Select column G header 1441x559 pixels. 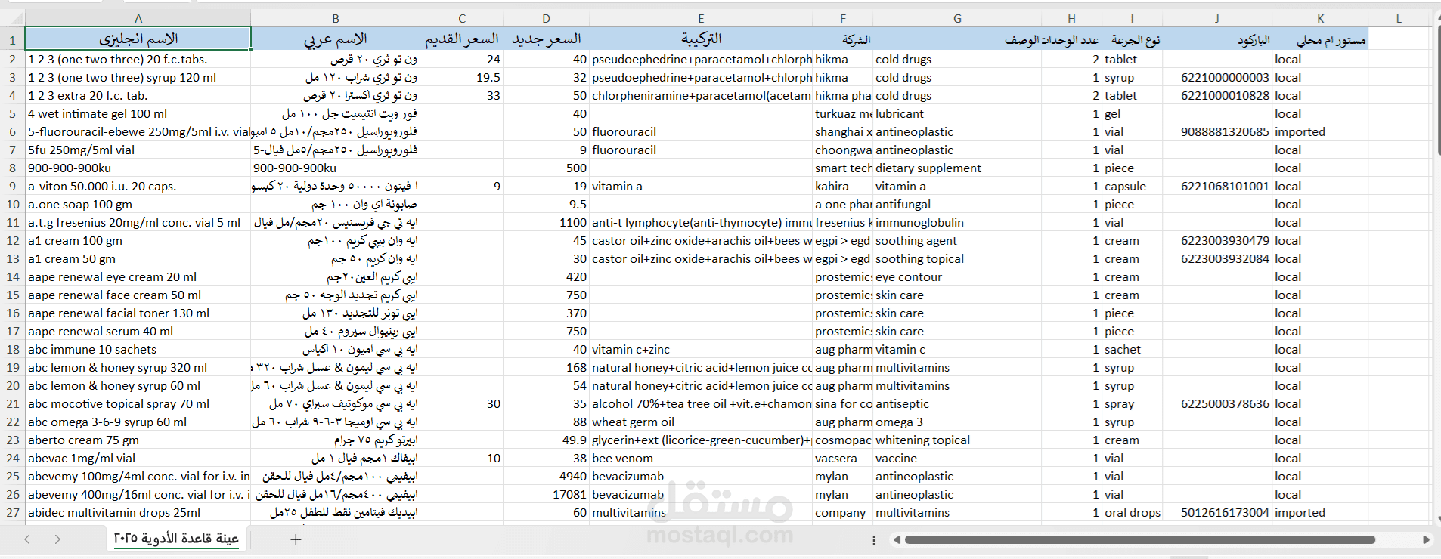[957, 18]
